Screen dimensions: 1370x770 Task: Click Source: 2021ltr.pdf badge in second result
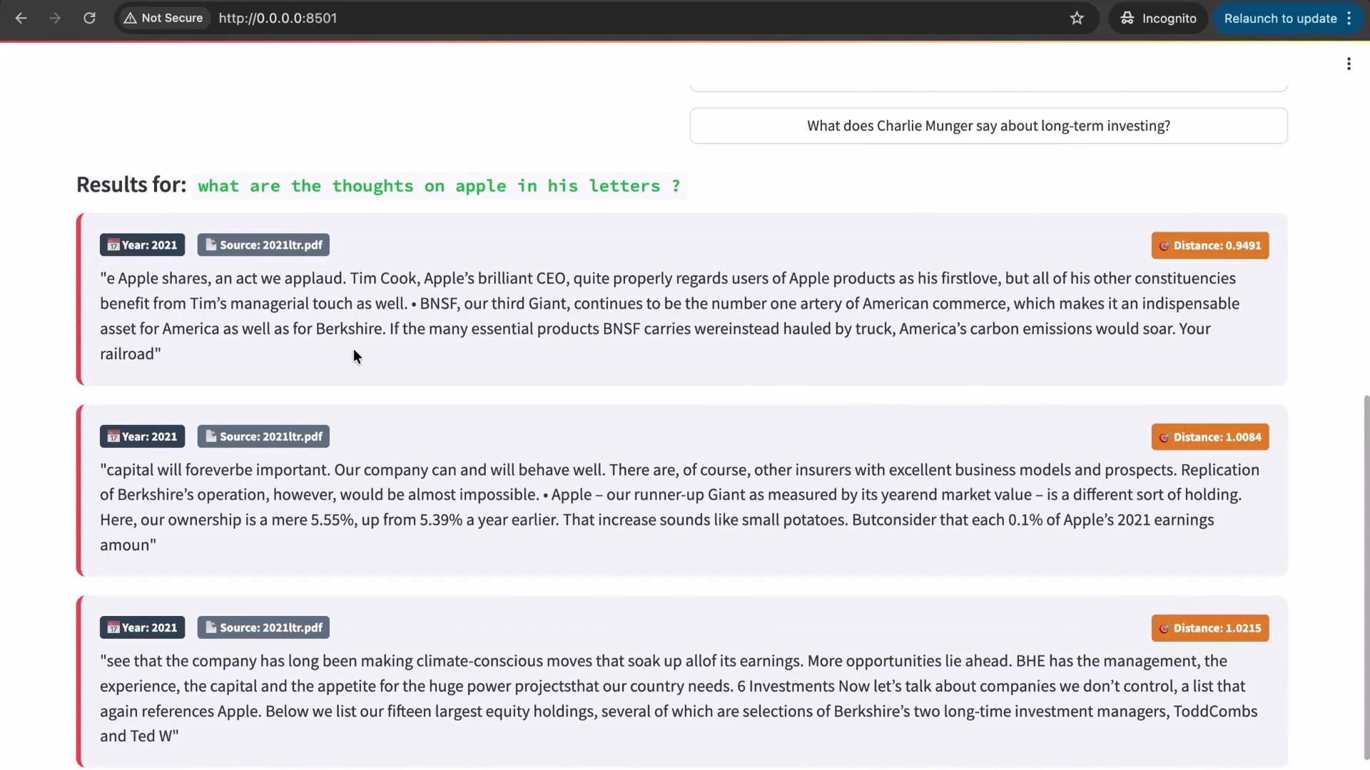coord(263,436)
